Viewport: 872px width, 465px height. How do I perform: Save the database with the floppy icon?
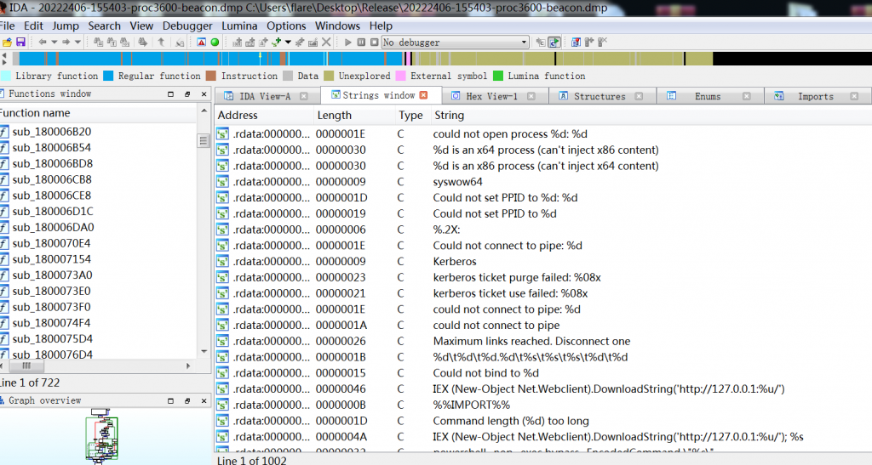coord(20,43)
